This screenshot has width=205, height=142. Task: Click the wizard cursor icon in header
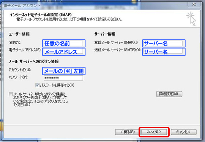191,19
